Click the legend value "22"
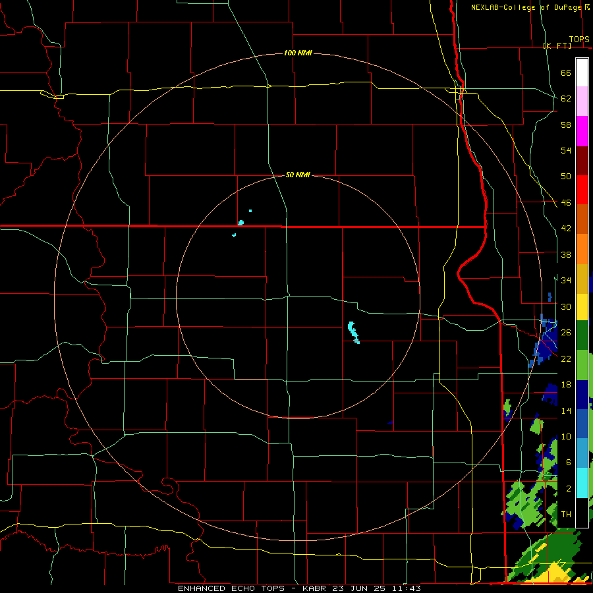 [x=566, y=358]
